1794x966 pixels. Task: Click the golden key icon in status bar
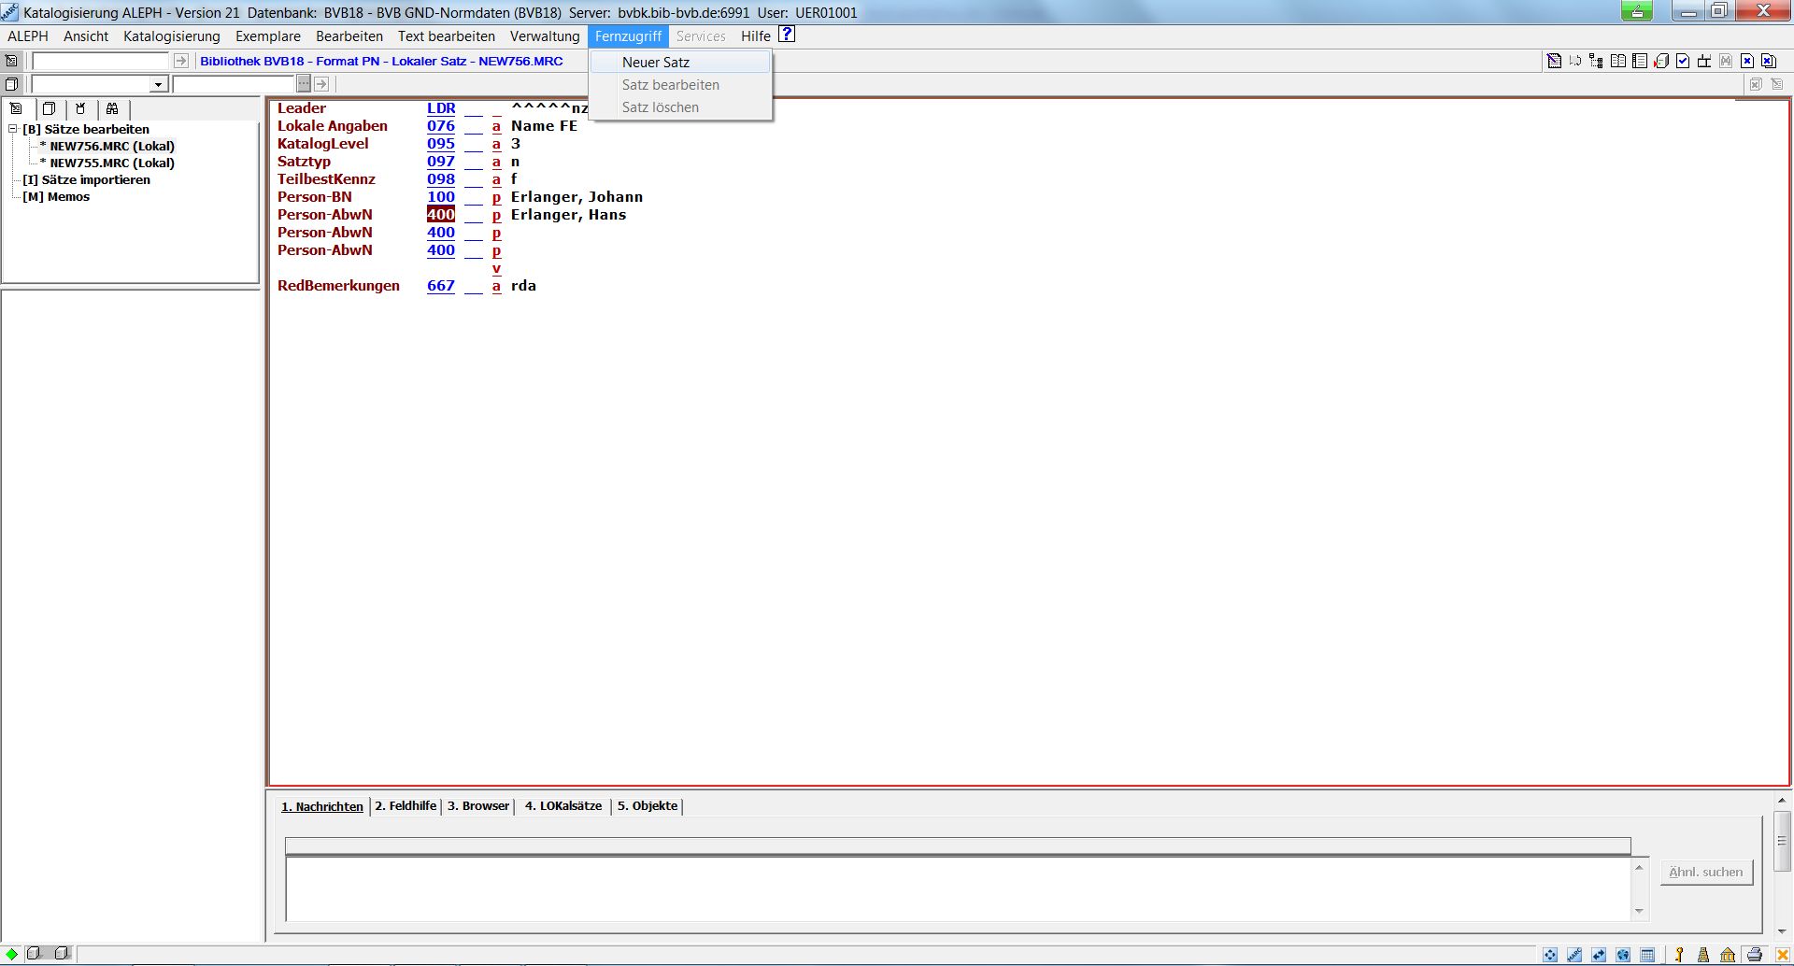1679,954
